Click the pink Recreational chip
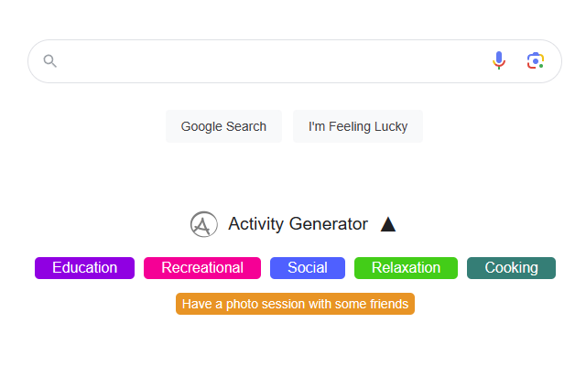The image size is (586, 366). pyautogui.click(x=202, y=268)
